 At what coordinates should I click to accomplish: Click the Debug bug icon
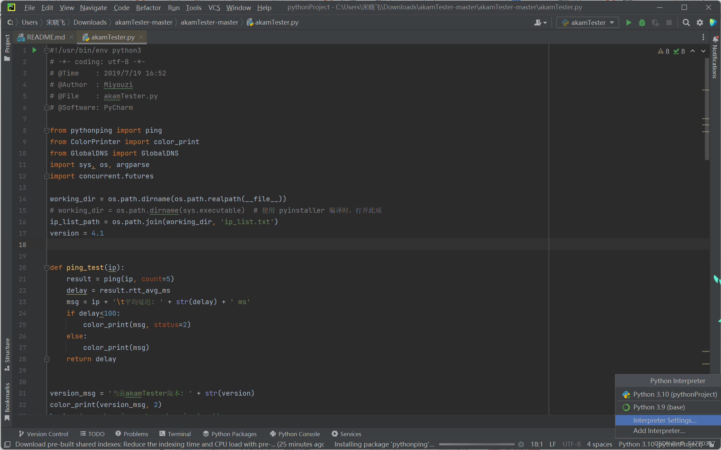(642, 23)
